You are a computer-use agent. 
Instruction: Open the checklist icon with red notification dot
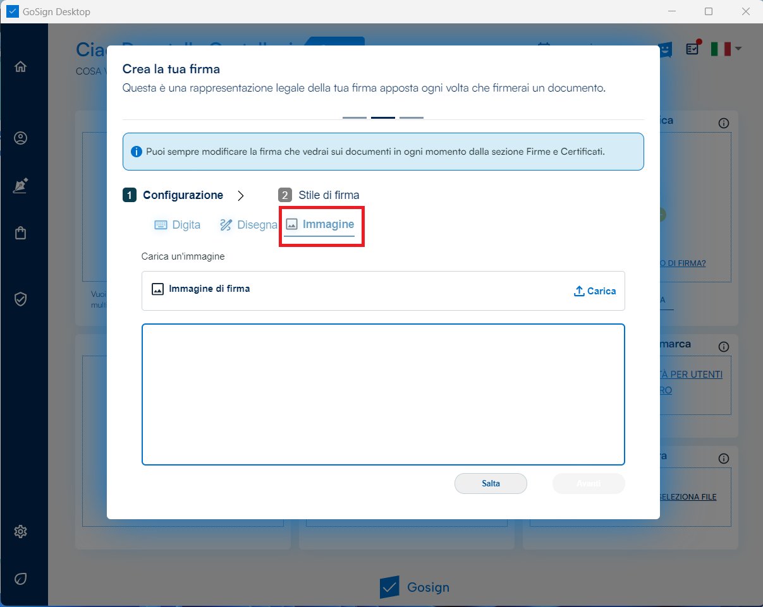click(x=693, y=49)
